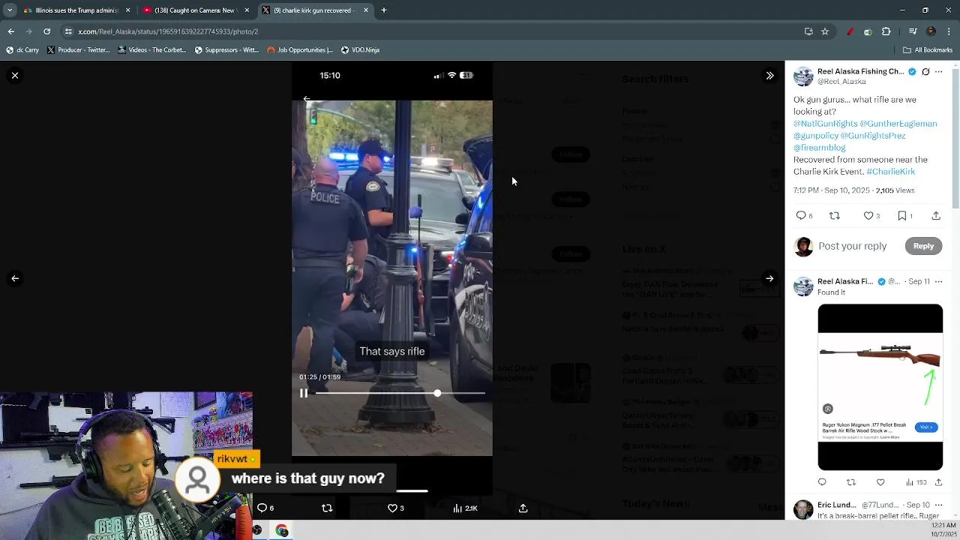Image resolution: width=960 pixels, height=540 pixels.
Task: Bookmark the main tweet in sidebar
Action: click(x=904, y=216)
